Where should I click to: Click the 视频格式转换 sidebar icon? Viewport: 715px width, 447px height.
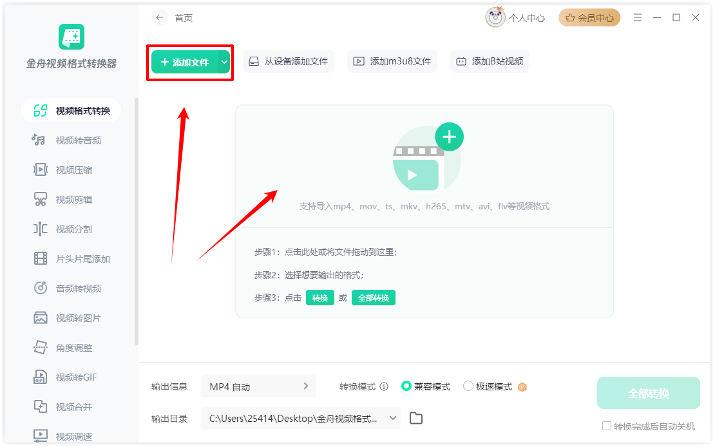pos(41,110)
